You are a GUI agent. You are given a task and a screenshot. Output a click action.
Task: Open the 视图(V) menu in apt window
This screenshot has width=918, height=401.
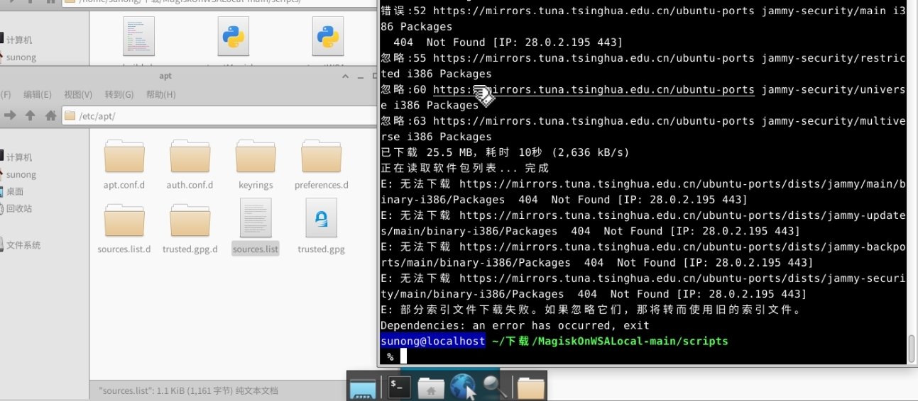pyautogui.click(x=78, y=94)
